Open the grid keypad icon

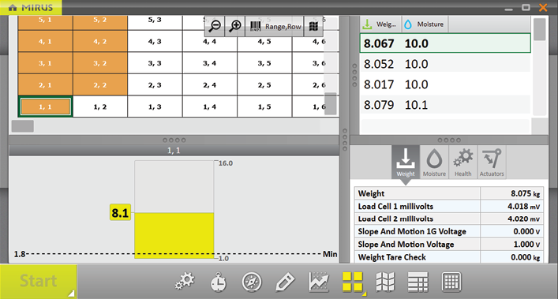pyautogui.click(x=451, y=282)
